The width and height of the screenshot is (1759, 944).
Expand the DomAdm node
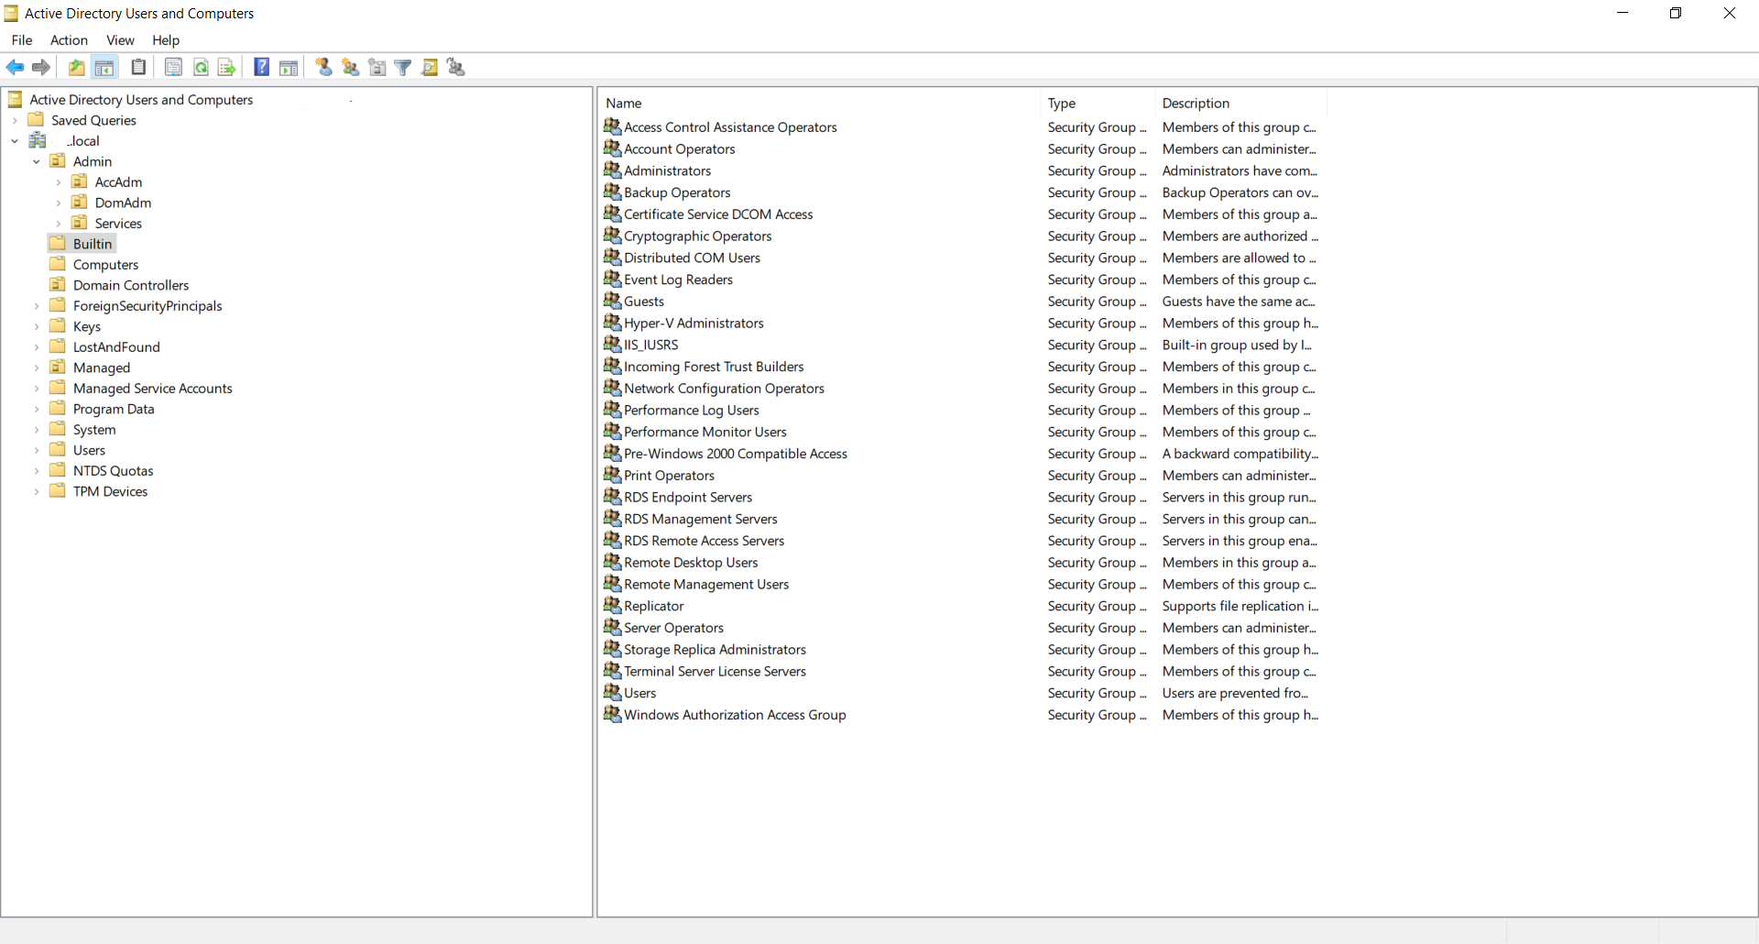tap(59, 203)
